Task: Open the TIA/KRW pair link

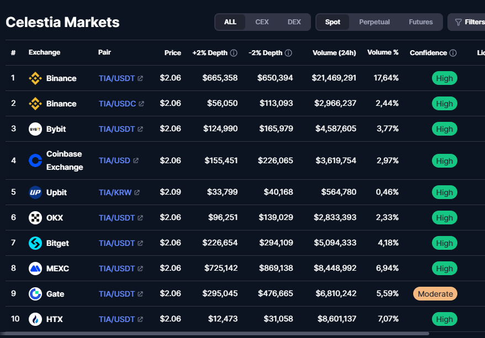Action: click(x=115, y=192)
